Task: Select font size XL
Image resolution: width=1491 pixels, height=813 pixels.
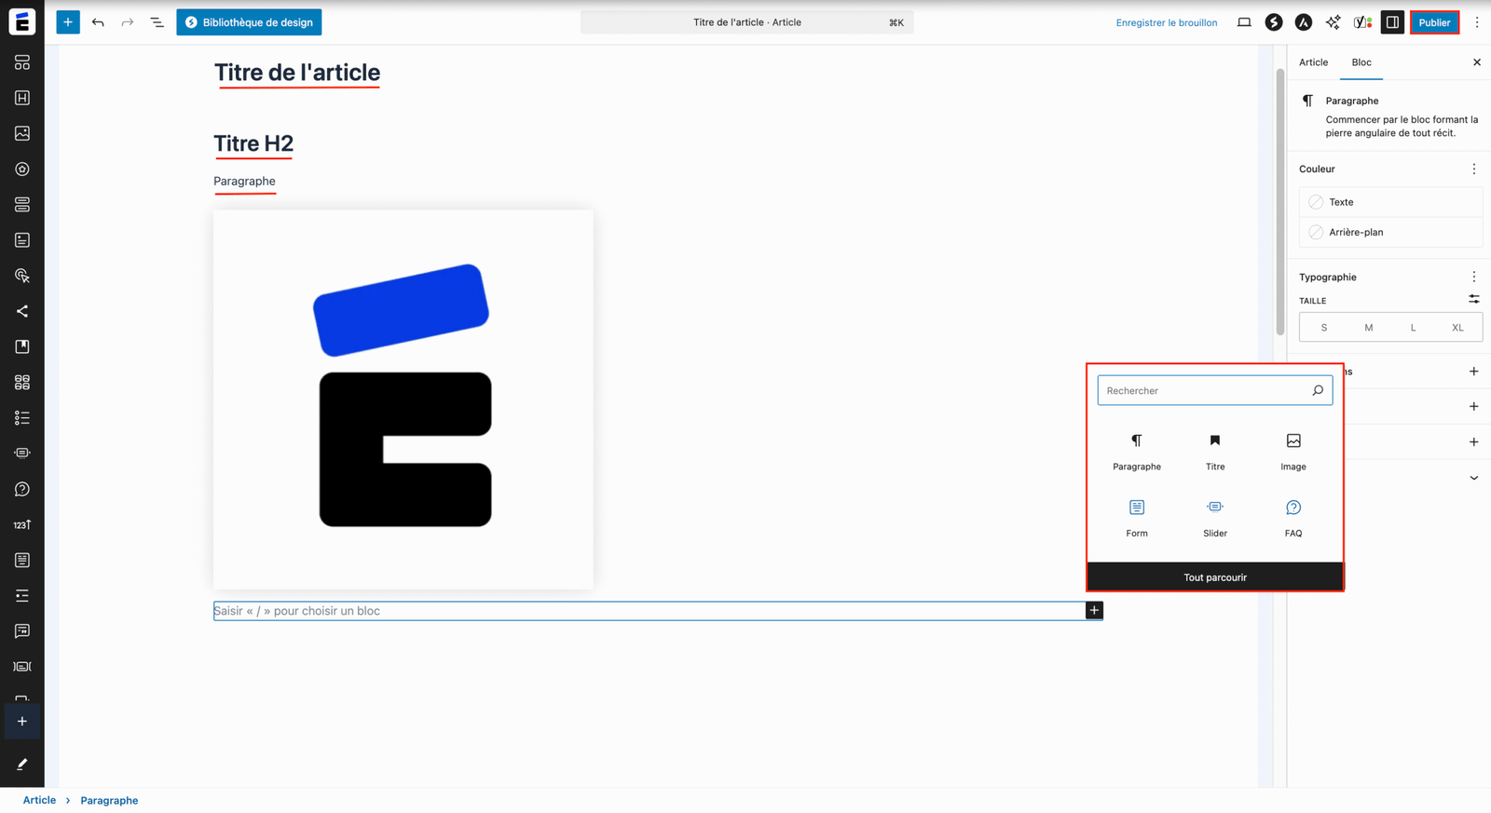Action: tap(1457, 328)
